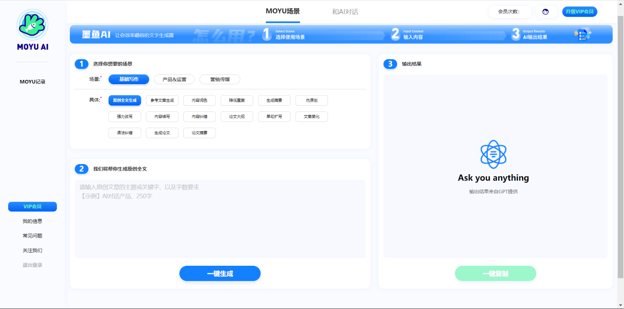
Task: Click the step 3 输出结果 number badge
Action: [x=390, y=64]
